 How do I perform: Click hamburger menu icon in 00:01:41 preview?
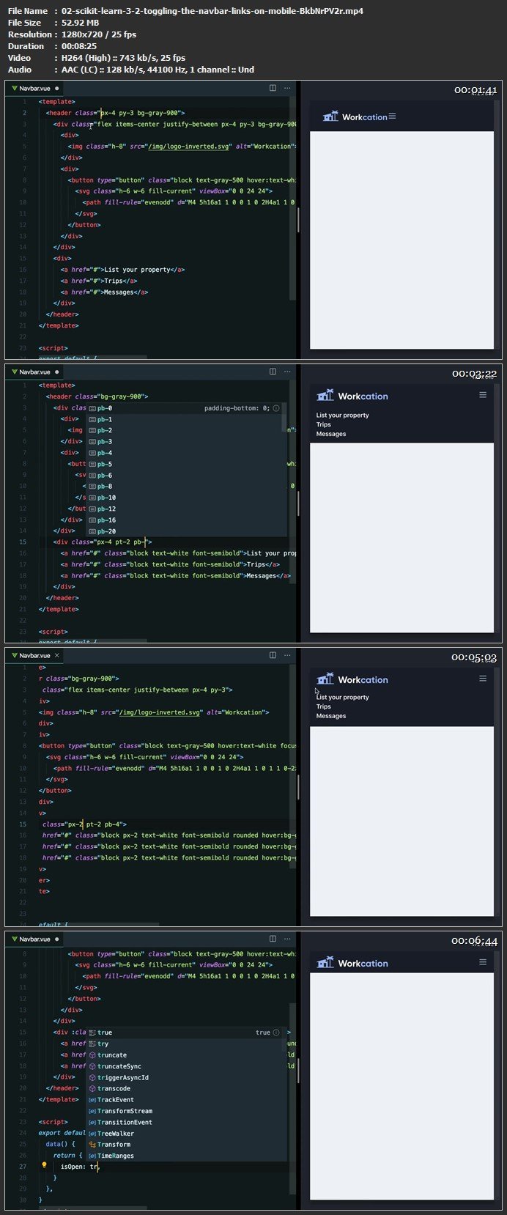[x=392, y=116]
